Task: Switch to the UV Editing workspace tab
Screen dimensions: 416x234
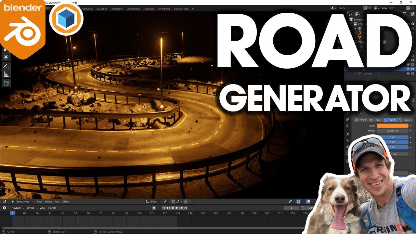Action: pos(164,9)
